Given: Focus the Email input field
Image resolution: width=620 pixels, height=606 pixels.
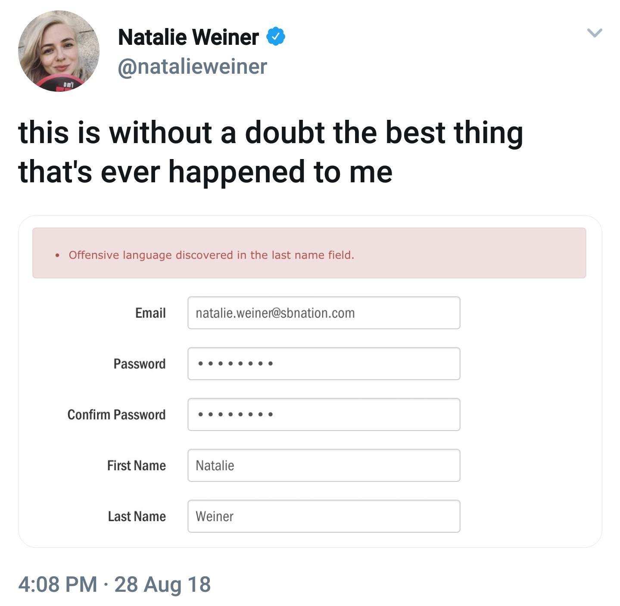Looking at the screenshot, I should coord(324,313).
